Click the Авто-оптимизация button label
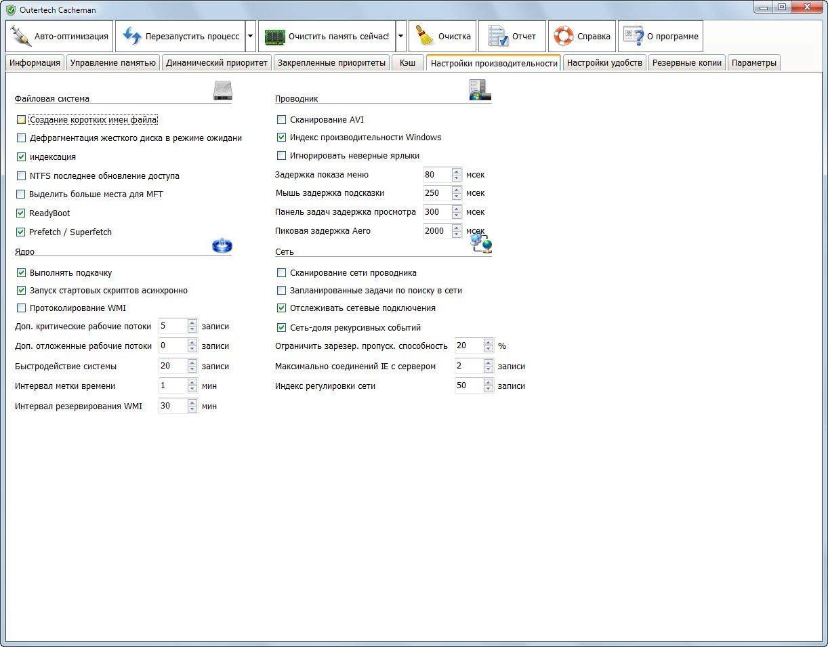828x647 pixels. click(71, 37)
